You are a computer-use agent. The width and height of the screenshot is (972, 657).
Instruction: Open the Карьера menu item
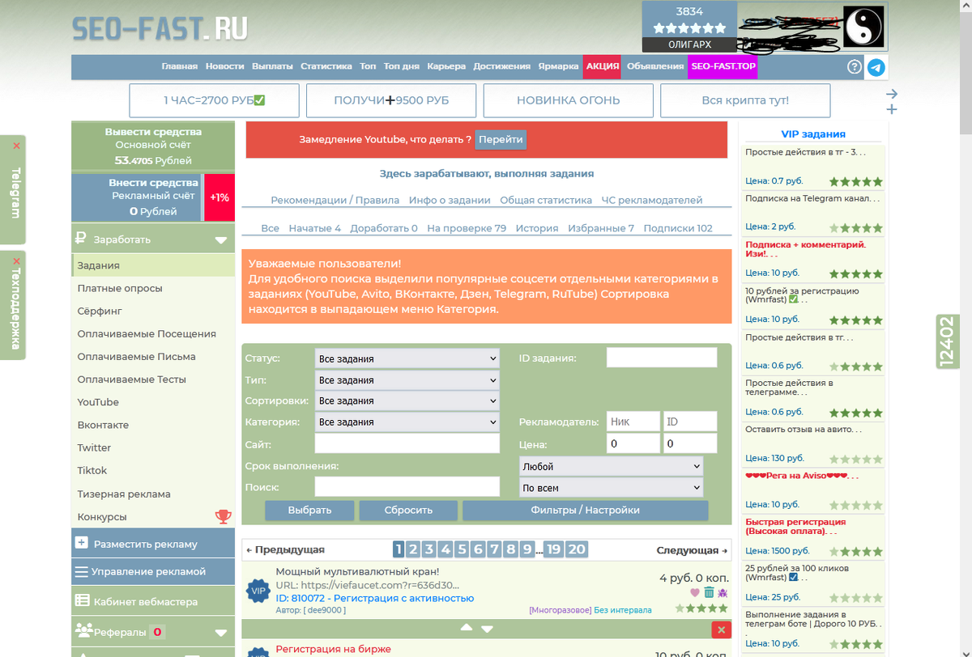click(446, 66)
